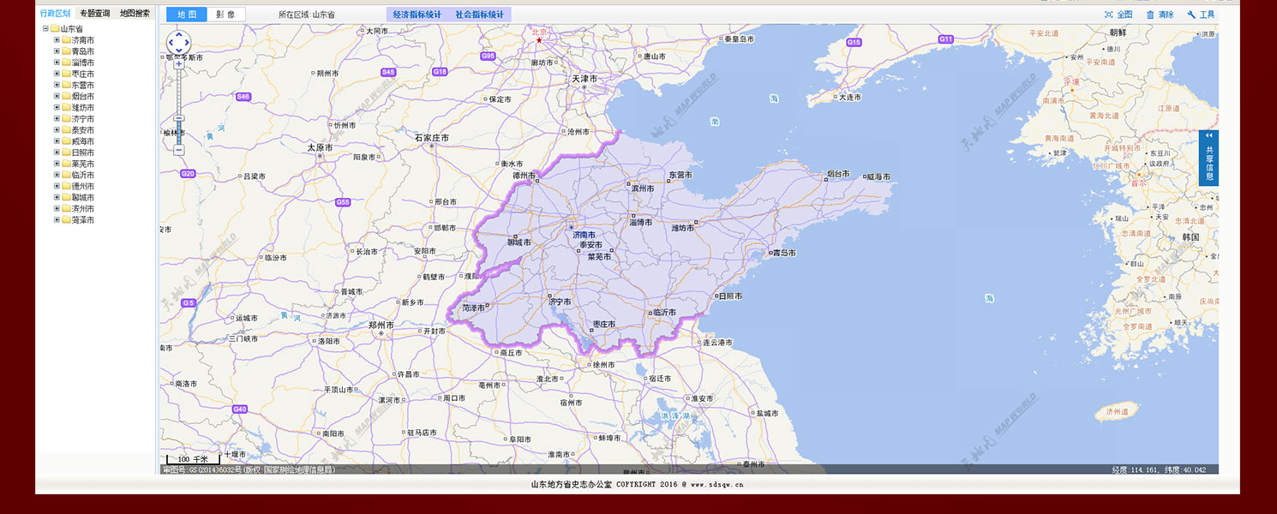Switch to the 地图搜索 tab
This screenshot has height=514, width=1277.
tap(135, 14)
